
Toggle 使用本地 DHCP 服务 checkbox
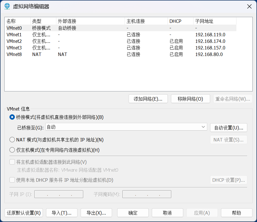(x=12, y=180)
